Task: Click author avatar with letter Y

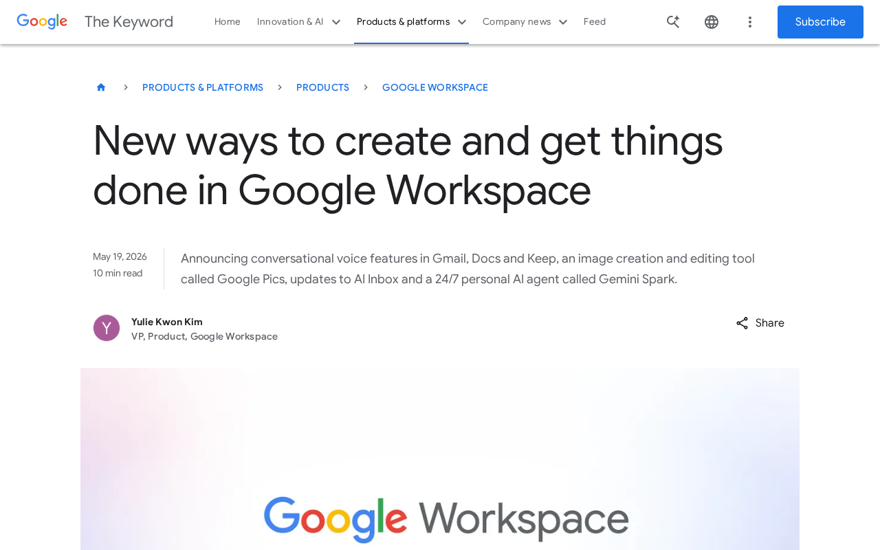Action: (x=107, y=328)
